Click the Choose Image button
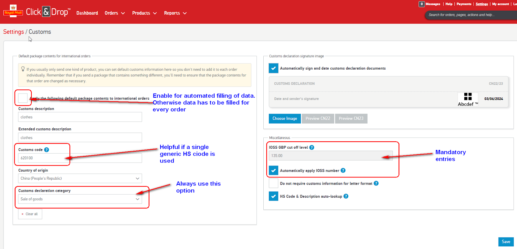 pos(285,118)
